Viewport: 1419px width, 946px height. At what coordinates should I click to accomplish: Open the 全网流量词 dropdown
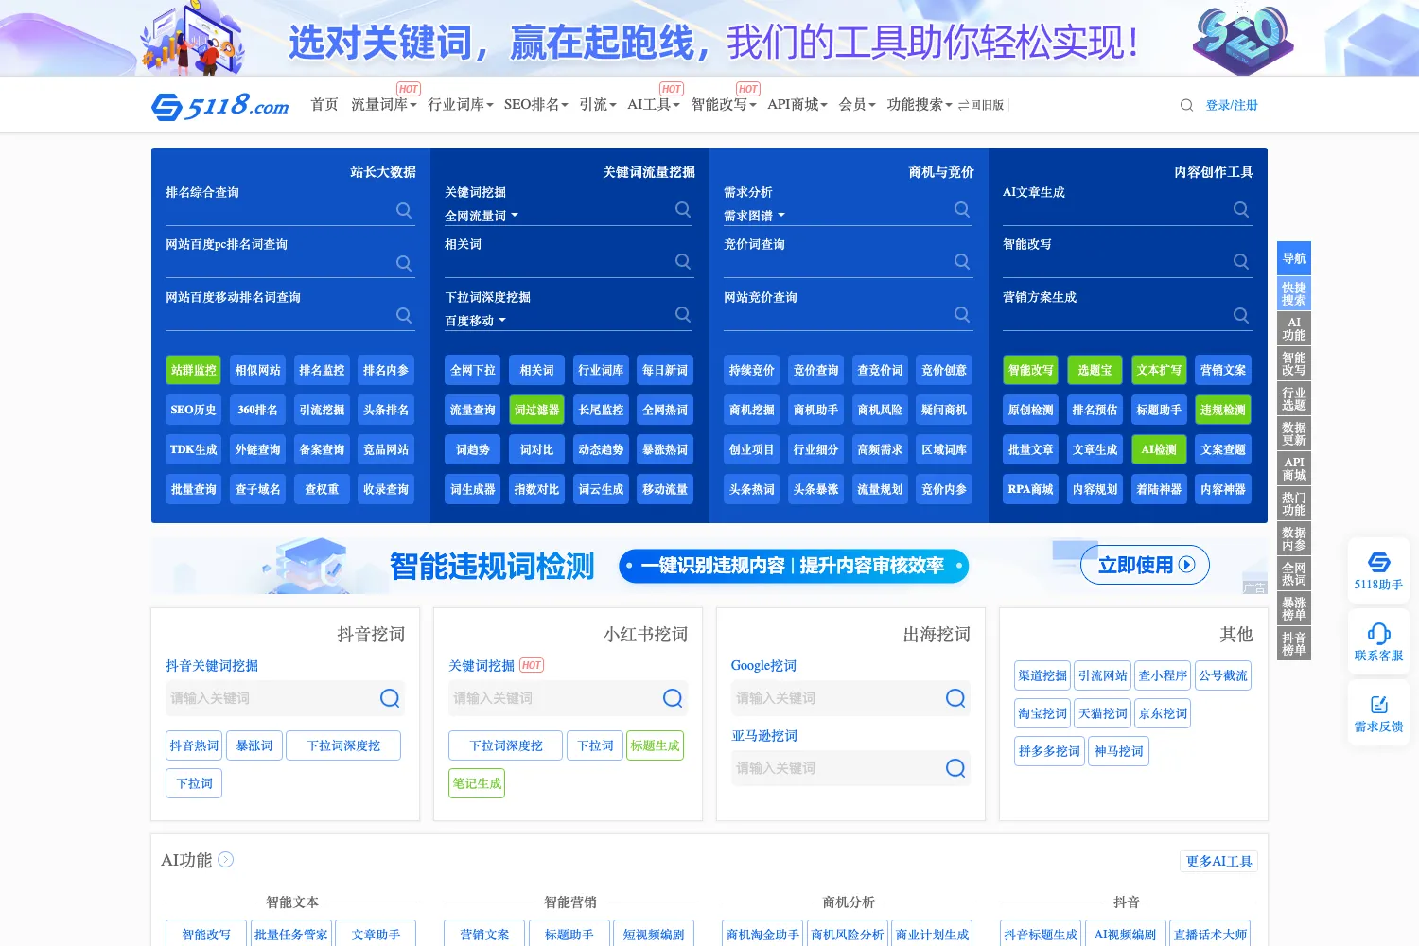[482, 216]
